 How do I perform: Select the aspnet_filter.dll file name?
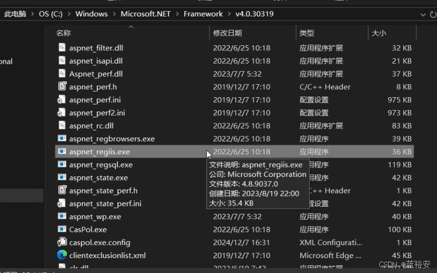pos(96,48)
